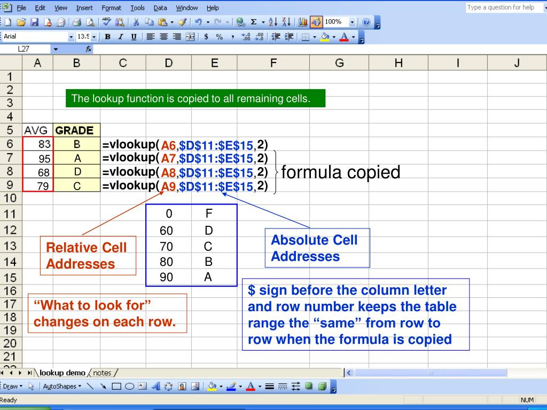The width and height of the screenshot is (547, 410).
Task: Click the Type a question for help box
Action: pos(505,7)
